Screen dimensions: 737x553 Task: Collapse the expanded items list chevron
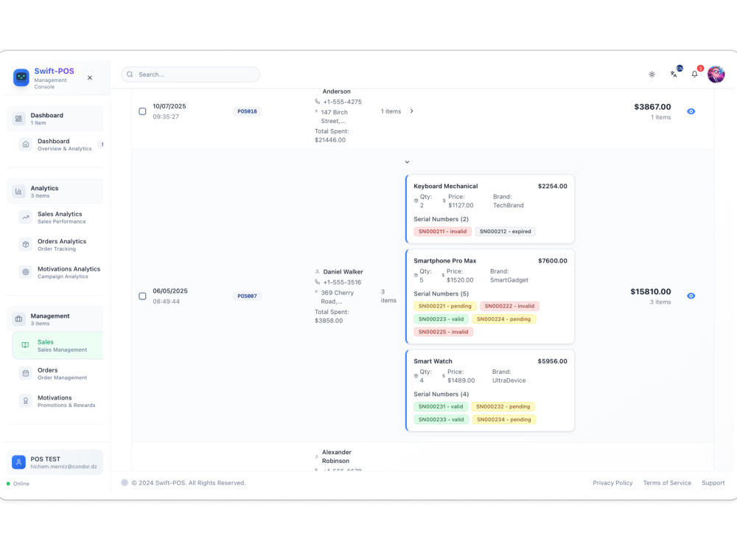407,161
